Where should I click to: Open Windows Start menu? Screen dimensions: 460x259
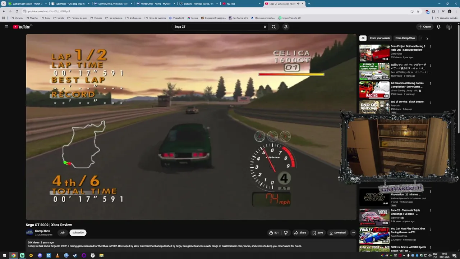point(5,255)
